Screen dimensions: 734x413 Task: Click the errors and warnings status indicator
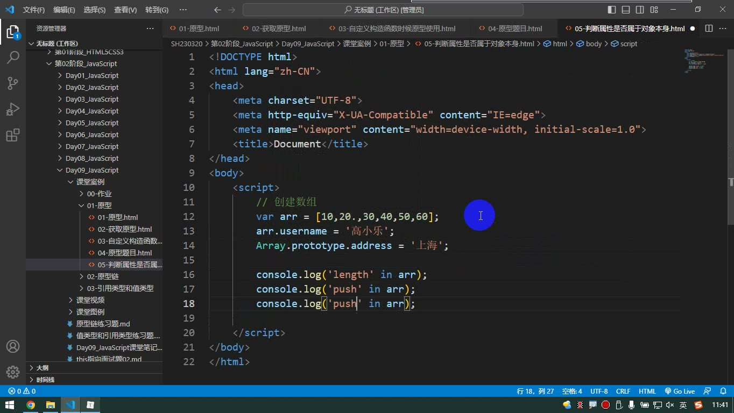coord(22,391)
